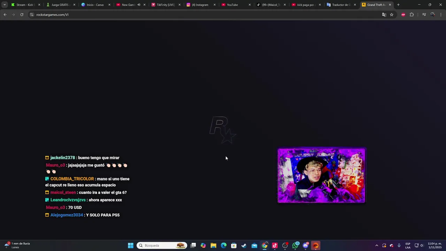The width and height of the screenshot is (446, 251).
Task: Close the Grand Theft Auto tab
Action: tap(390, 5)
